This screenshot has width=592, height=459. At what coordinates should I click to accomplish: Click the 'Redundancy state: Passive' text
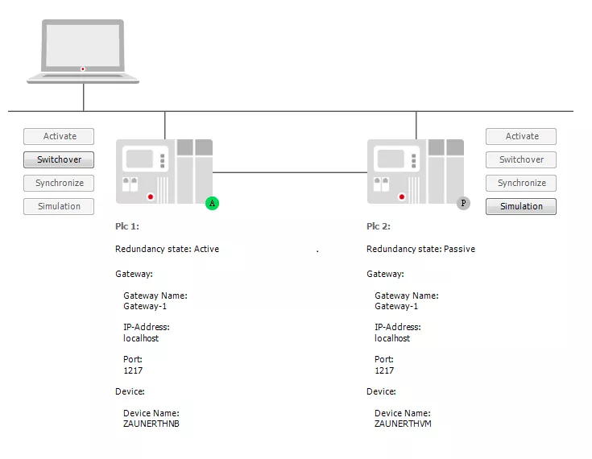[x=420, y=249]
